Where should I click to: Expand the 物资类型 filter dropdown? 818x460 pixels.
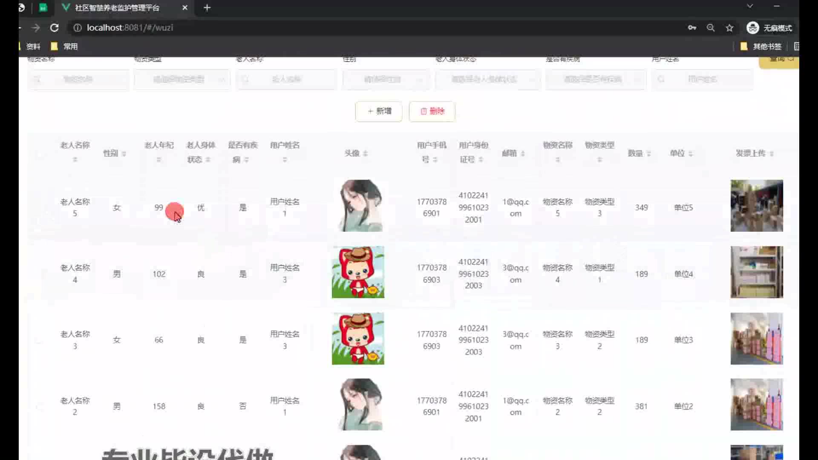(x=182, y=79)
